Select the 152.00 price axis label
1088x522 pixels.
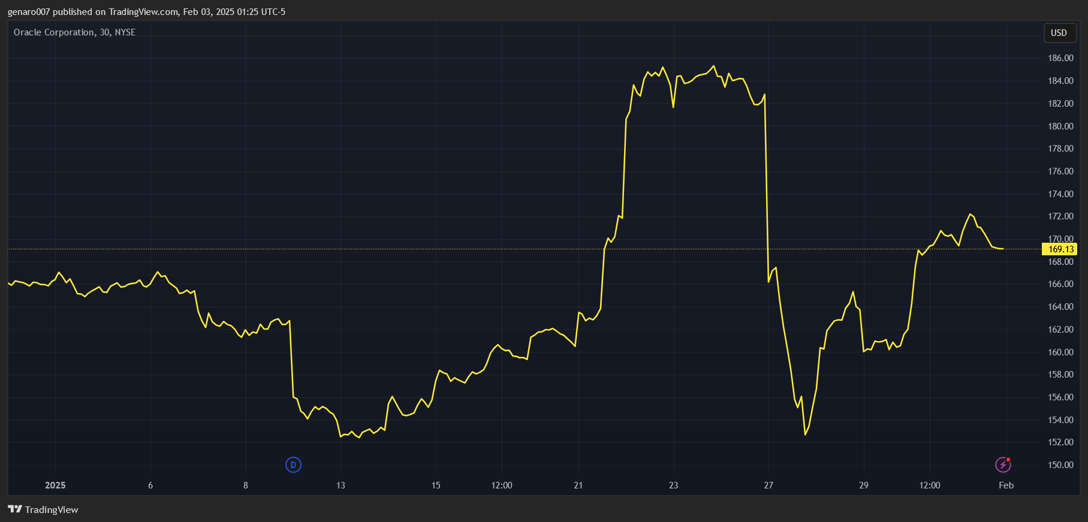tap(1060, 442)
